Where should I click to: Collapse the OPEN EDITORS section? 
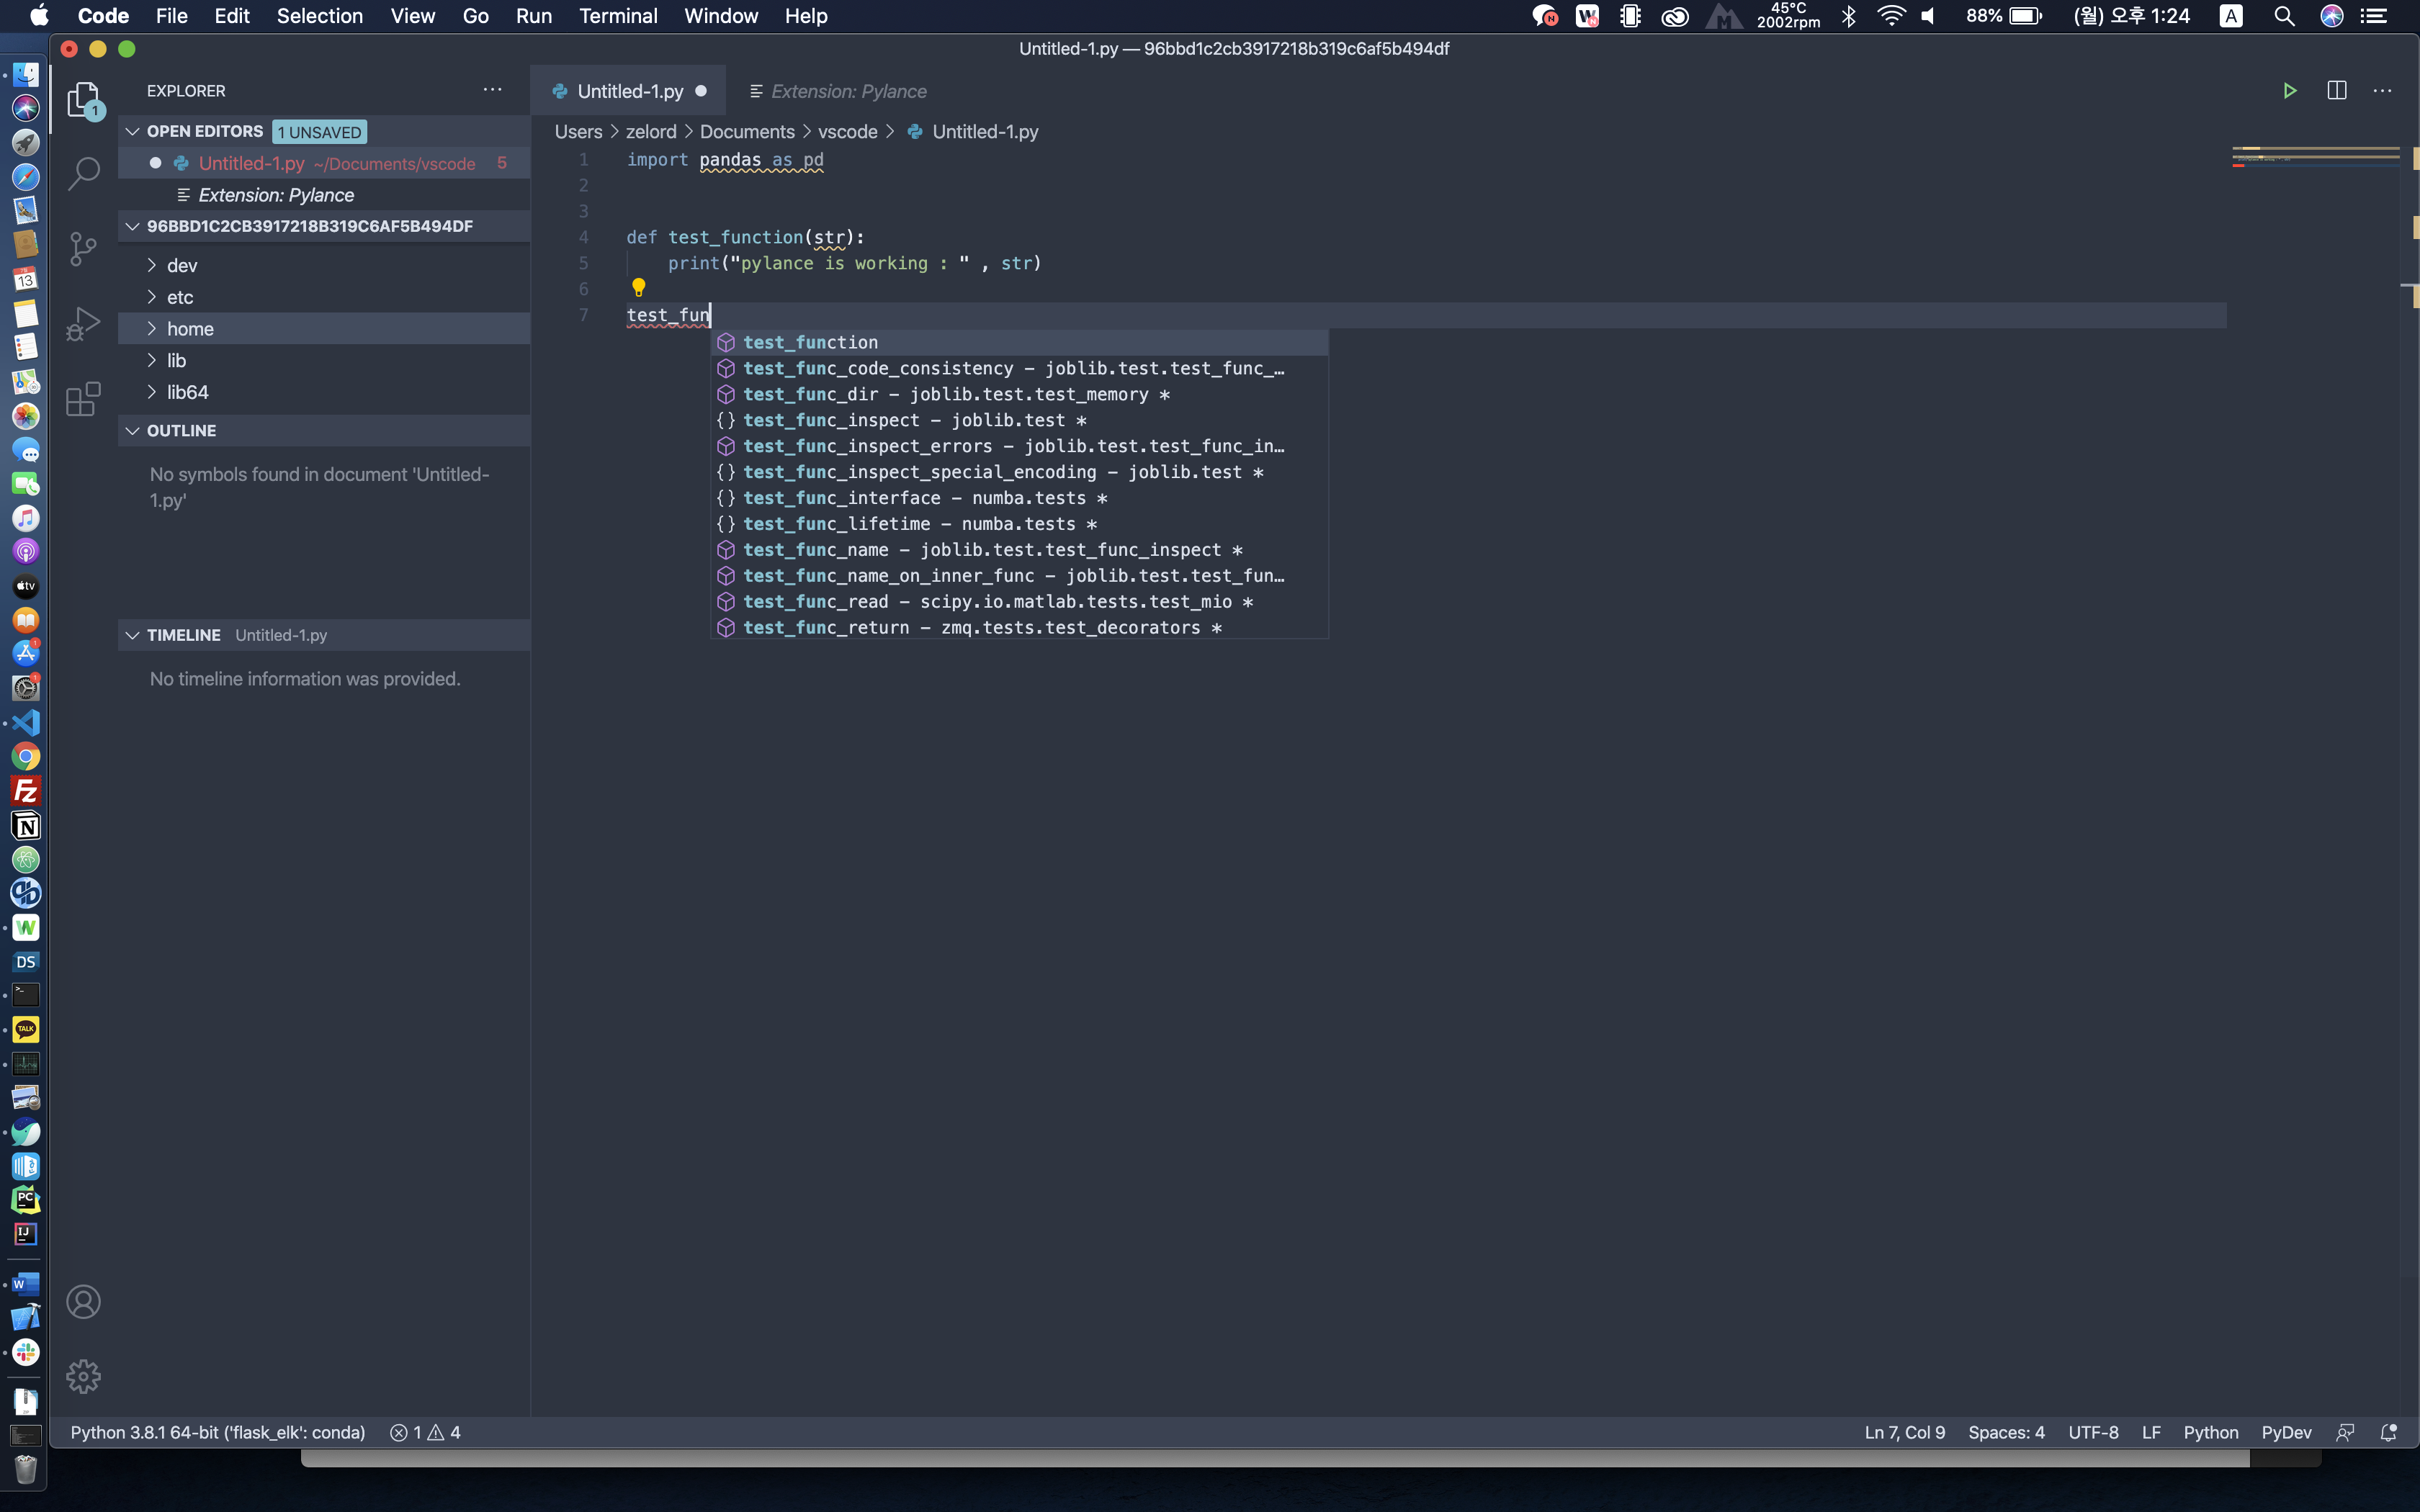(x=133, y=131)
